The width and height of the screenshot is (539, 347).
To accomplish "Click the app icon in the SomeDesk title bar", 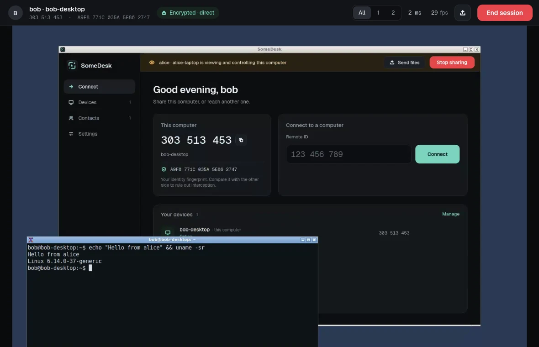I will click(x=63, y=49).
